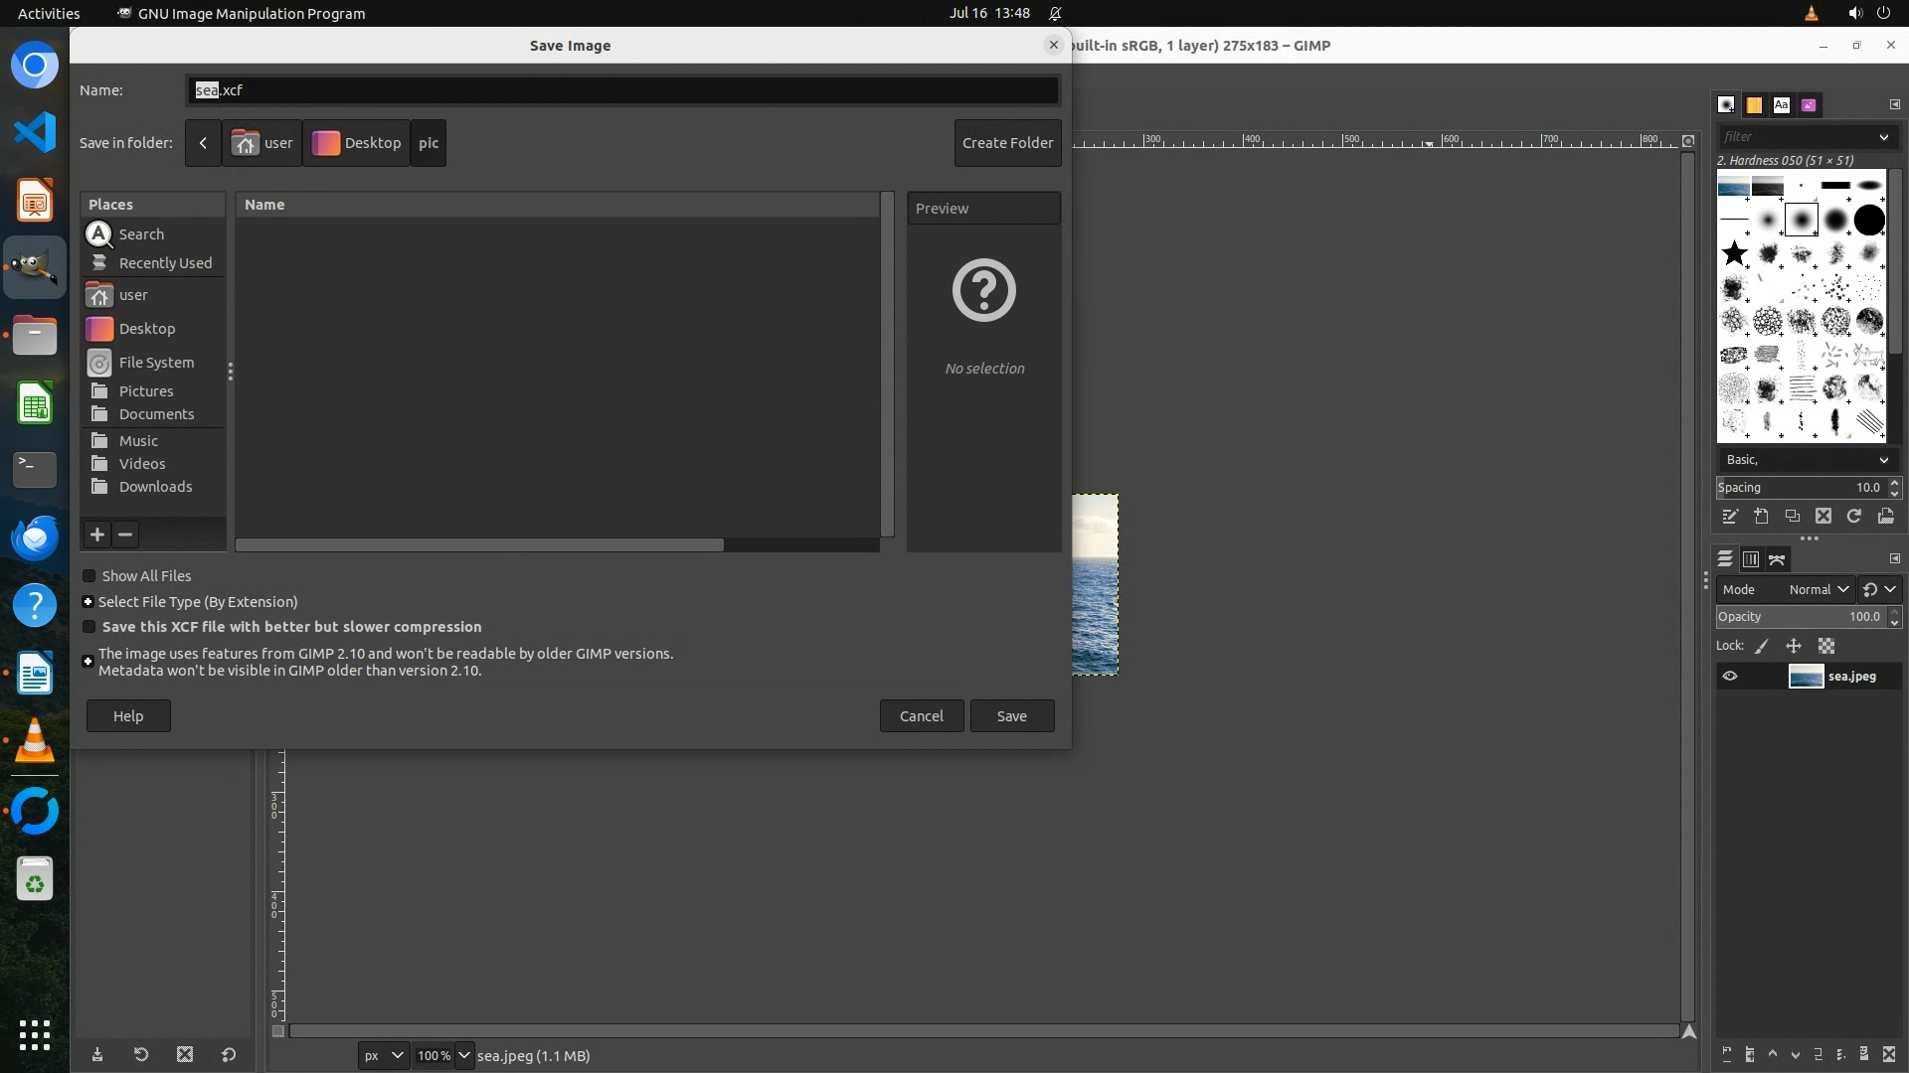Click the lock pixels paintbrush icon
This screenshot has width=1909, height=1073.
(x=1762, y=646)
